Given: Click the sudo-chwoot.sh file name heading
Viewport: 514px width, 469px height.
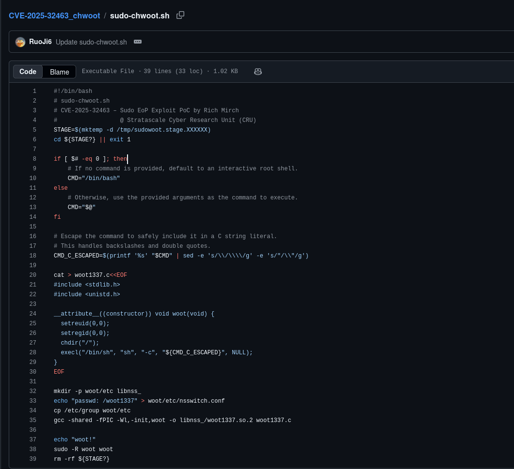Looking at the screenshot, I should pos(140,15).
